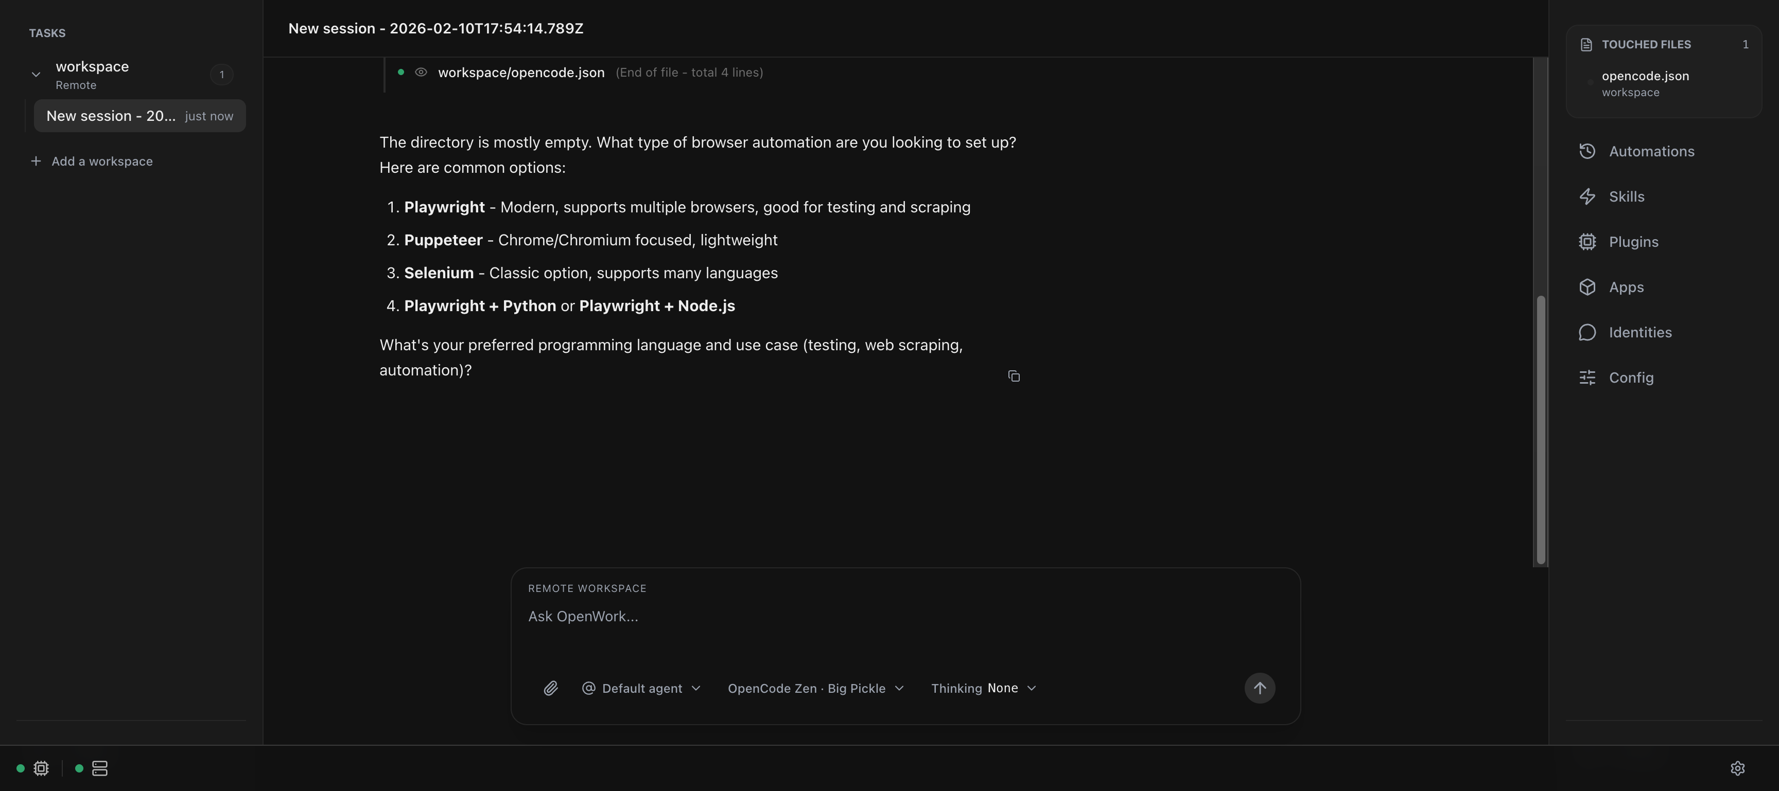Click the server stack icon in status bar
The height and width of the screenshot is (791, 1779).
pos(99,768)
